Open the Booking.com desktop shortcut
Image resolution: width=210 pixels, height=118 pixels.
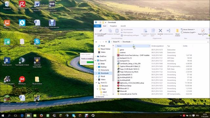(x=7, y=62)
